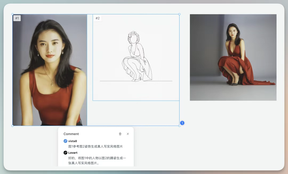Viewport: 288px width, 174px height.
Task: Select the #1 image tag label
Action: (17, 18)
